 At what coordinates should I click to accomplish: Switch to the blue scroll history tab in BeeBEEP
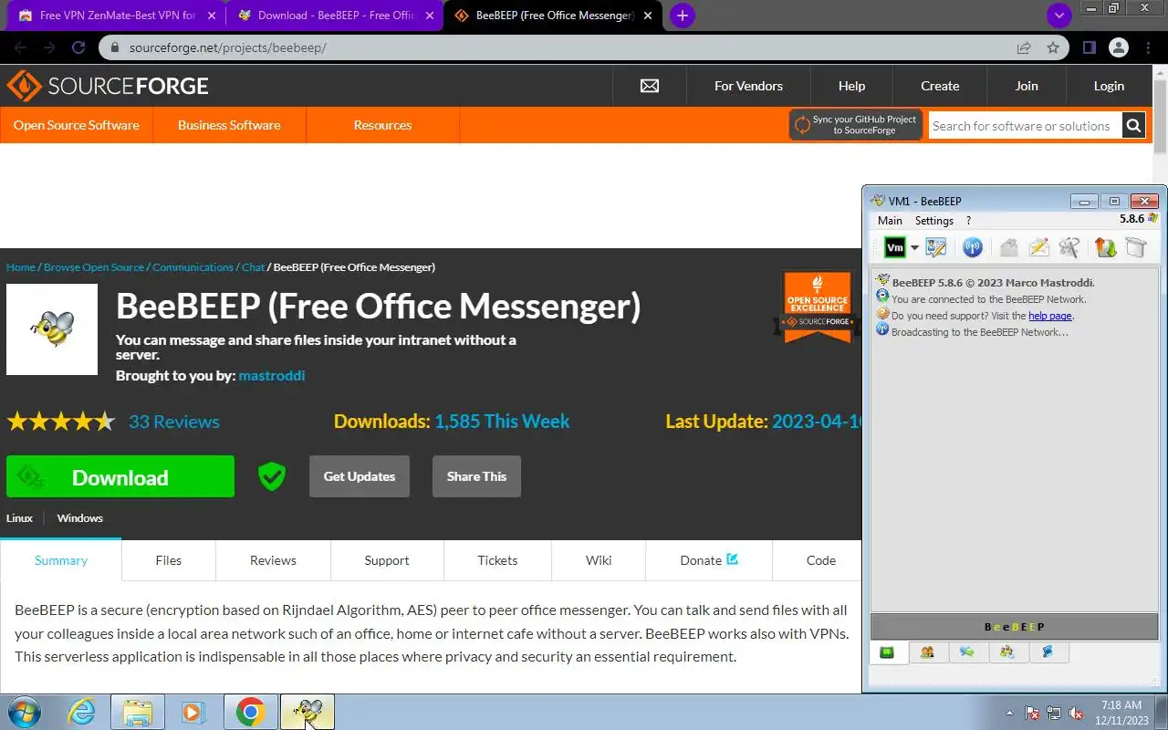(1048, 652)
